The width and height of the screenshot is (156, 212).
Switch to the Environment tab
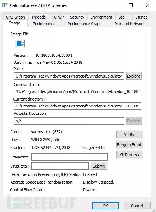click(101, 17)
